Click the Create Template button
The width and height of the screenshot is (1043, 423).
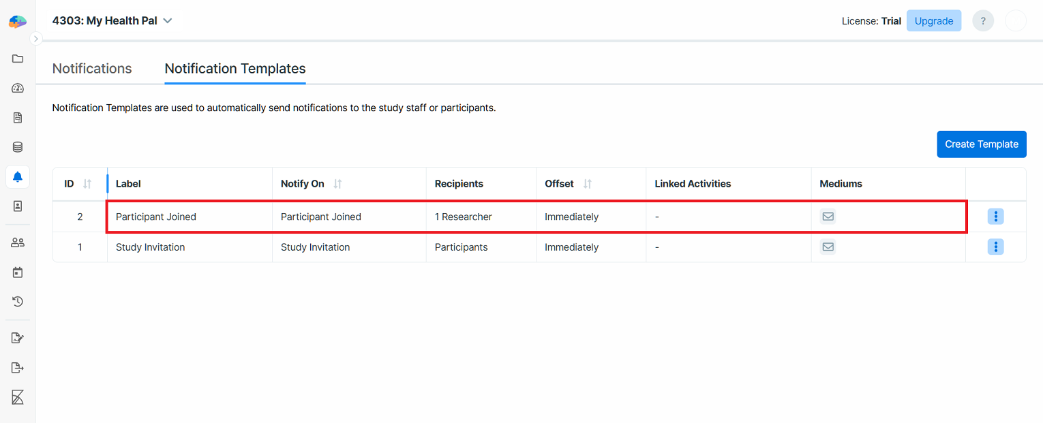tap(982, 144)
